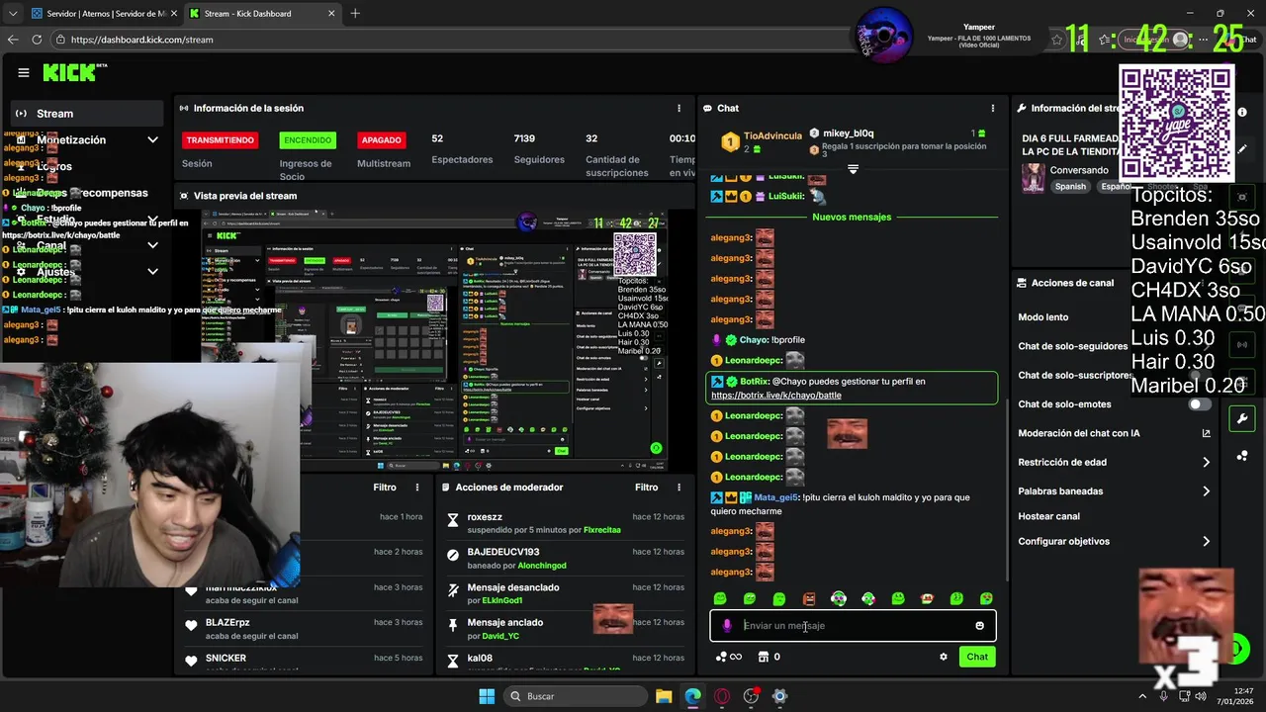Expand the Ajustes sidebar chevron
This screenshot has height=712, width=1266.
(152, 271)
